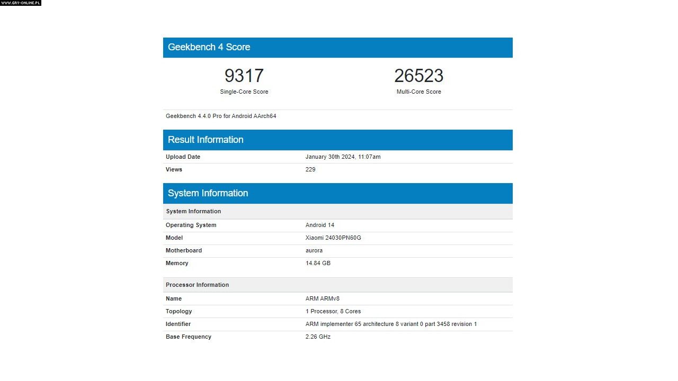
Task: Click the topology value 1 Processor, 8 Cores
Action: (333, 312)
